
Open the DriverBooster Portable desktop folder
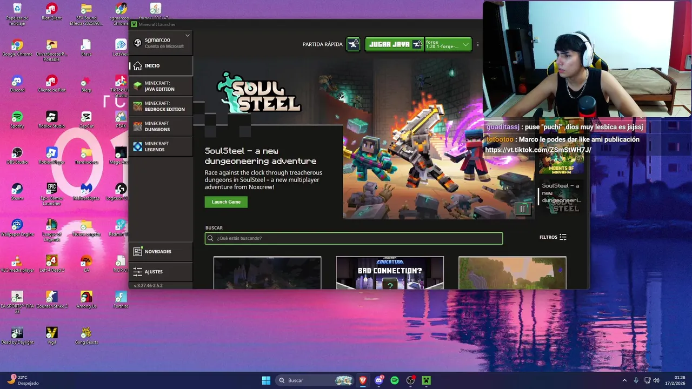pyautogui.click(x=51, y=50)
